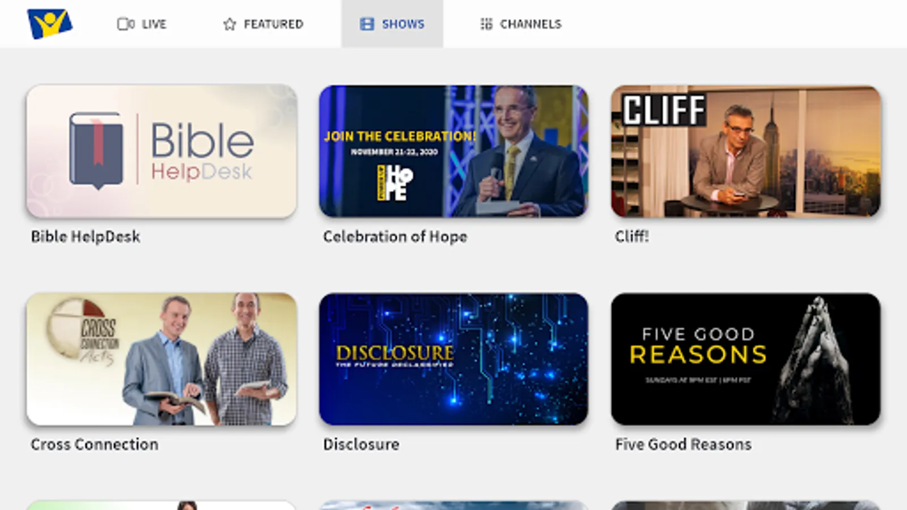Open the Five Good Reasons thumbnail
This screenshot has height=510, width=907.
pyautogui.click(x=746, y=359)
